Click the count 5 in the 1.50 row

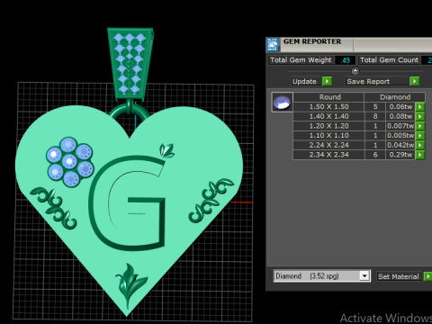[375, 107]
